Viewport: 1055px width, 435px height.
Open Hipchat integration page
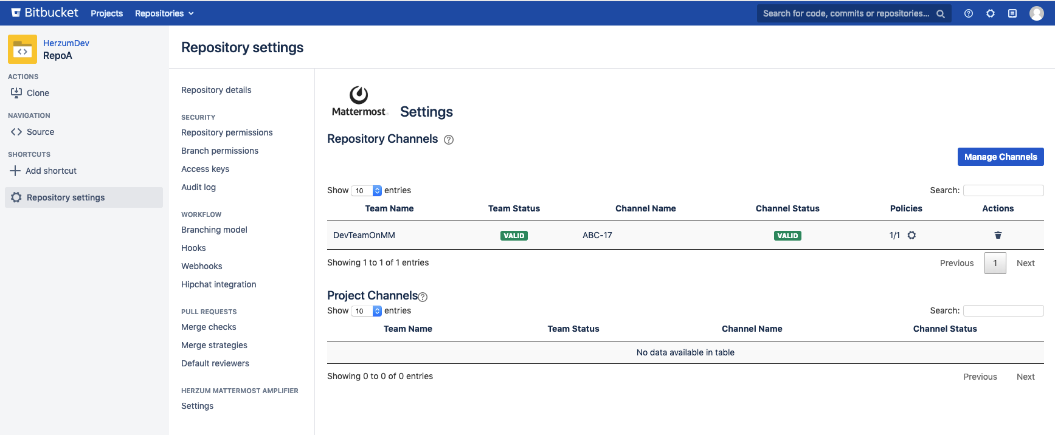tap(218, 284)
